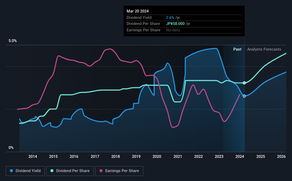Click the 2014 x-axis label
This screenshot has width=292, height=181.
pos(33,156)
